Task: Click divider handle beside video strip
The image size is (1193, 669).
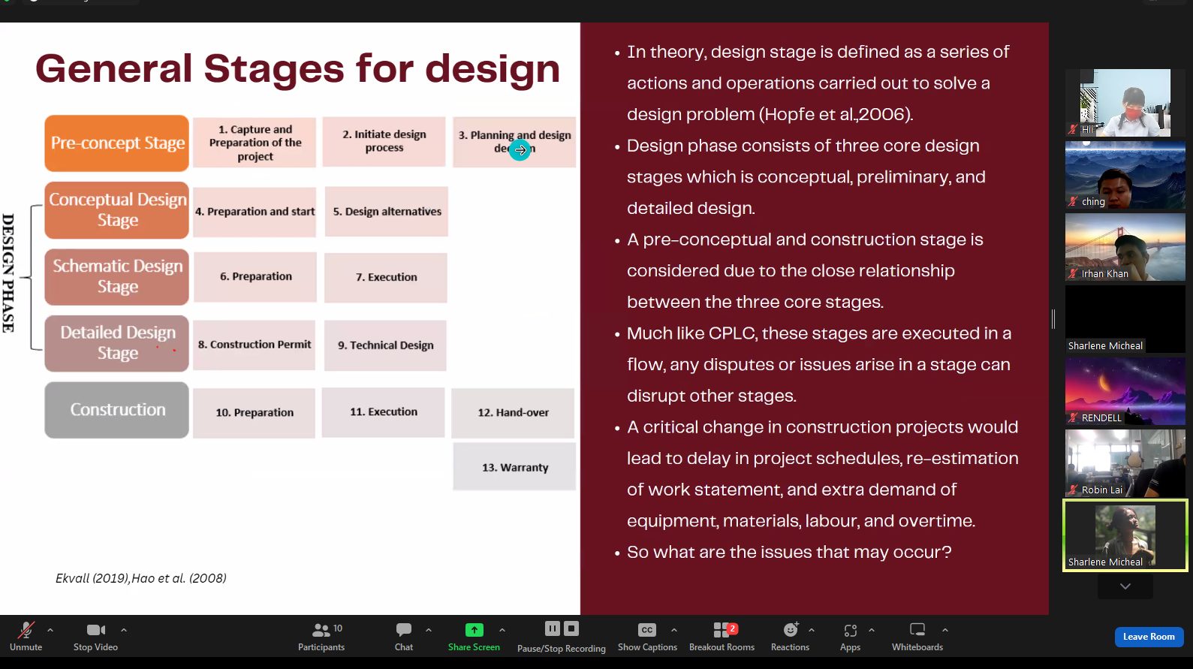Action: [x=1053, y=319]
